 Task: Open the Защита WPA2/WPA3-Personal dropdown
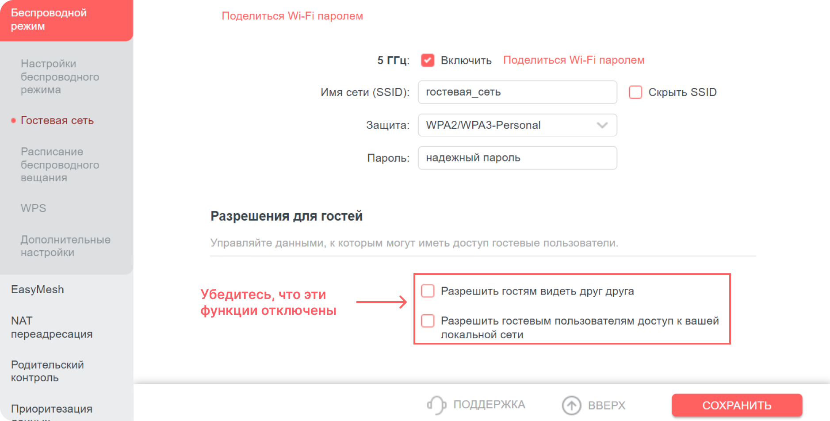point(517,125)
